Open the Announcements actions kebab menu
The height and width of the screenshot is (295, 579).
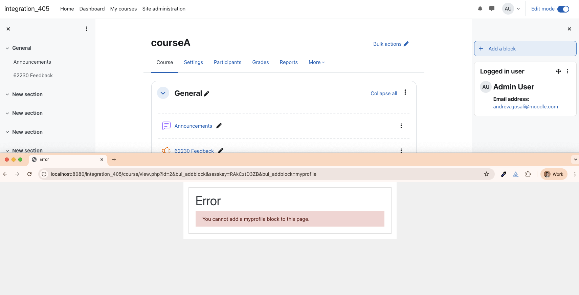click(401, 126)
